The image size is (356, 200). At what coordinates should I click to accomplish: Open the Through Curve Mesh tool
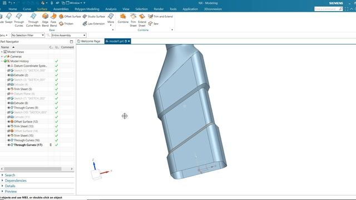pos(33,20)
